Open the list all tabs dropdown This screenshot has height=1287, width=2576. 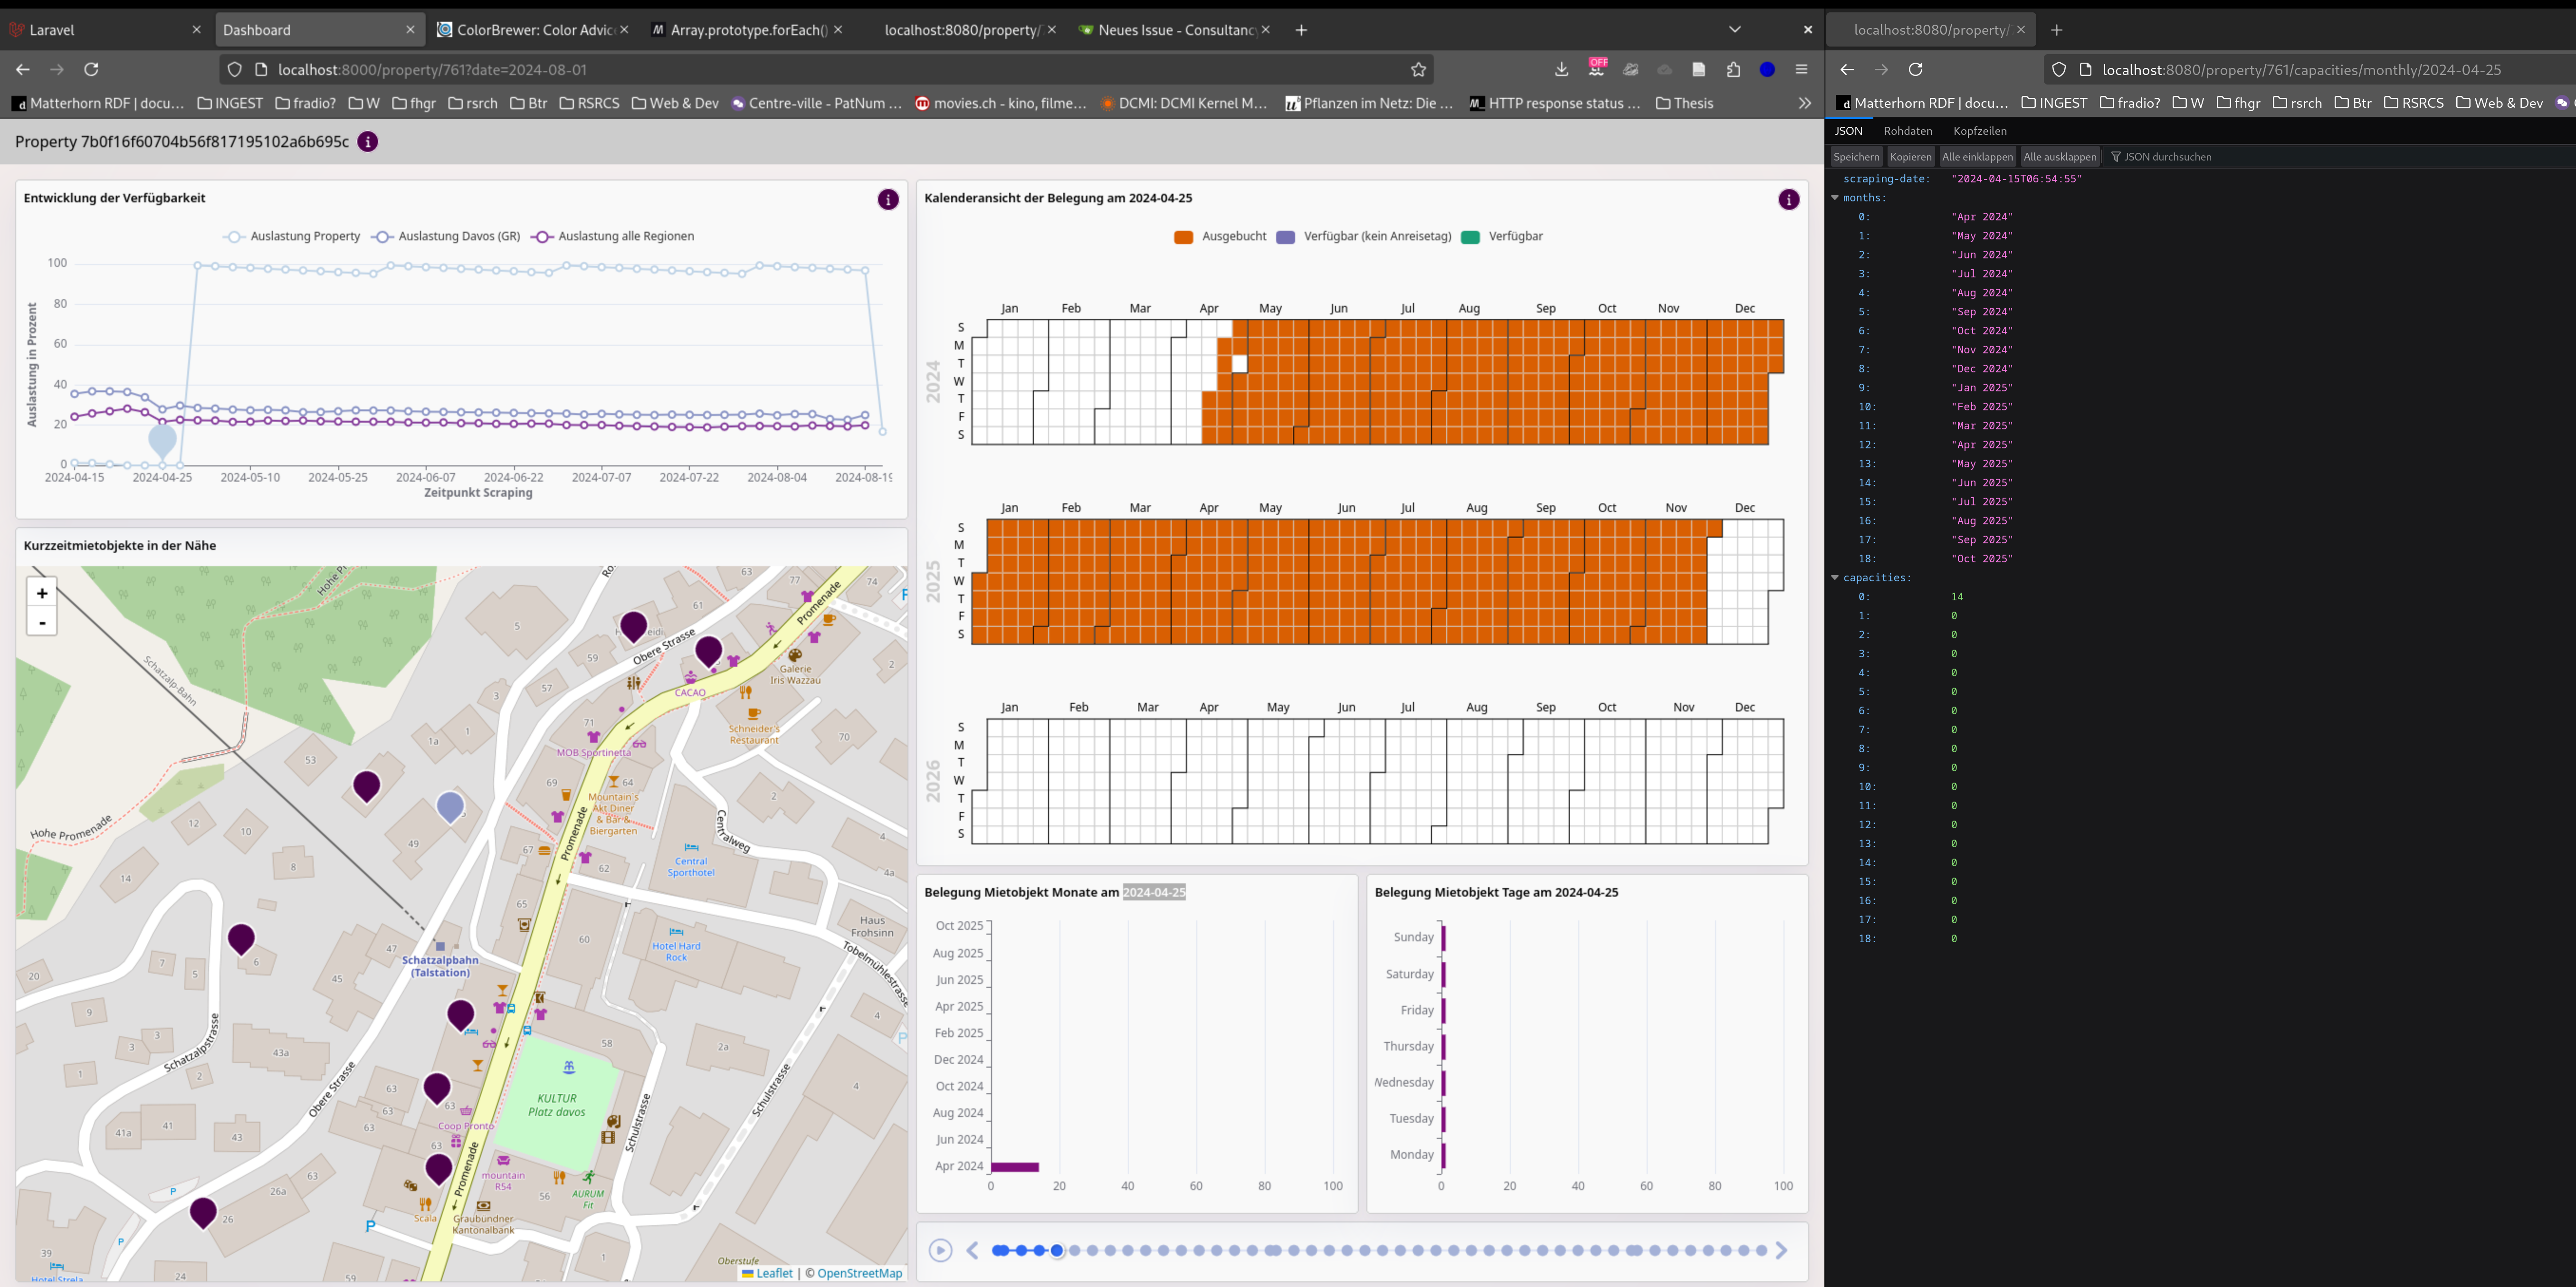tap(1735, 30)
